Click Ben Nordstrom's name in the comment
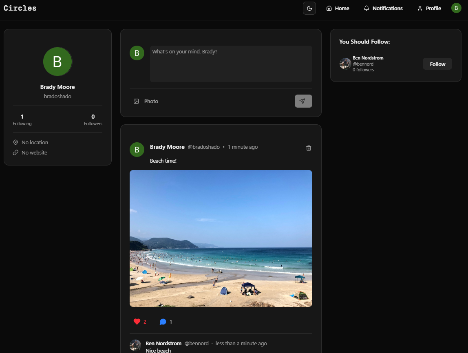 coord(163,343)
